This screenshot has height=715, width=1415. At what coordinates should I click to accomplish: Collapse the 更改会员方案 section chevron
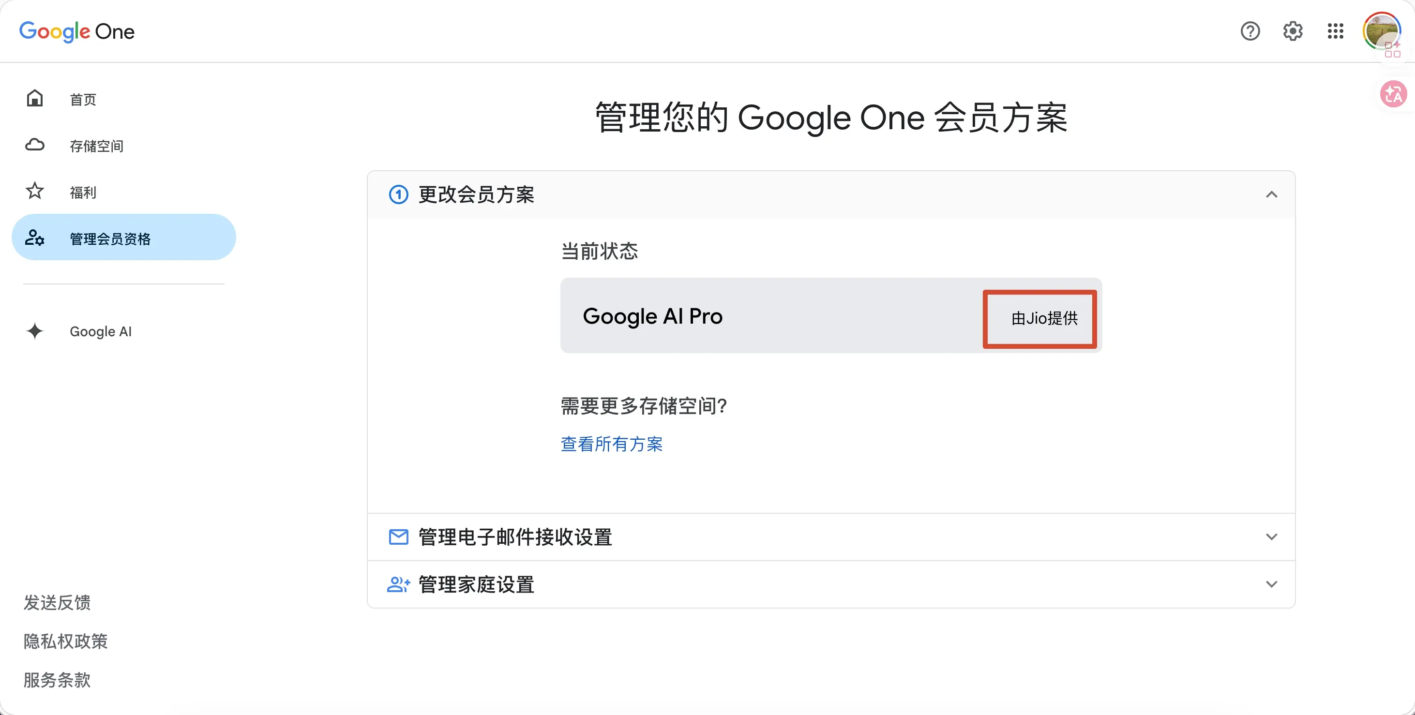click(1271, 194)
